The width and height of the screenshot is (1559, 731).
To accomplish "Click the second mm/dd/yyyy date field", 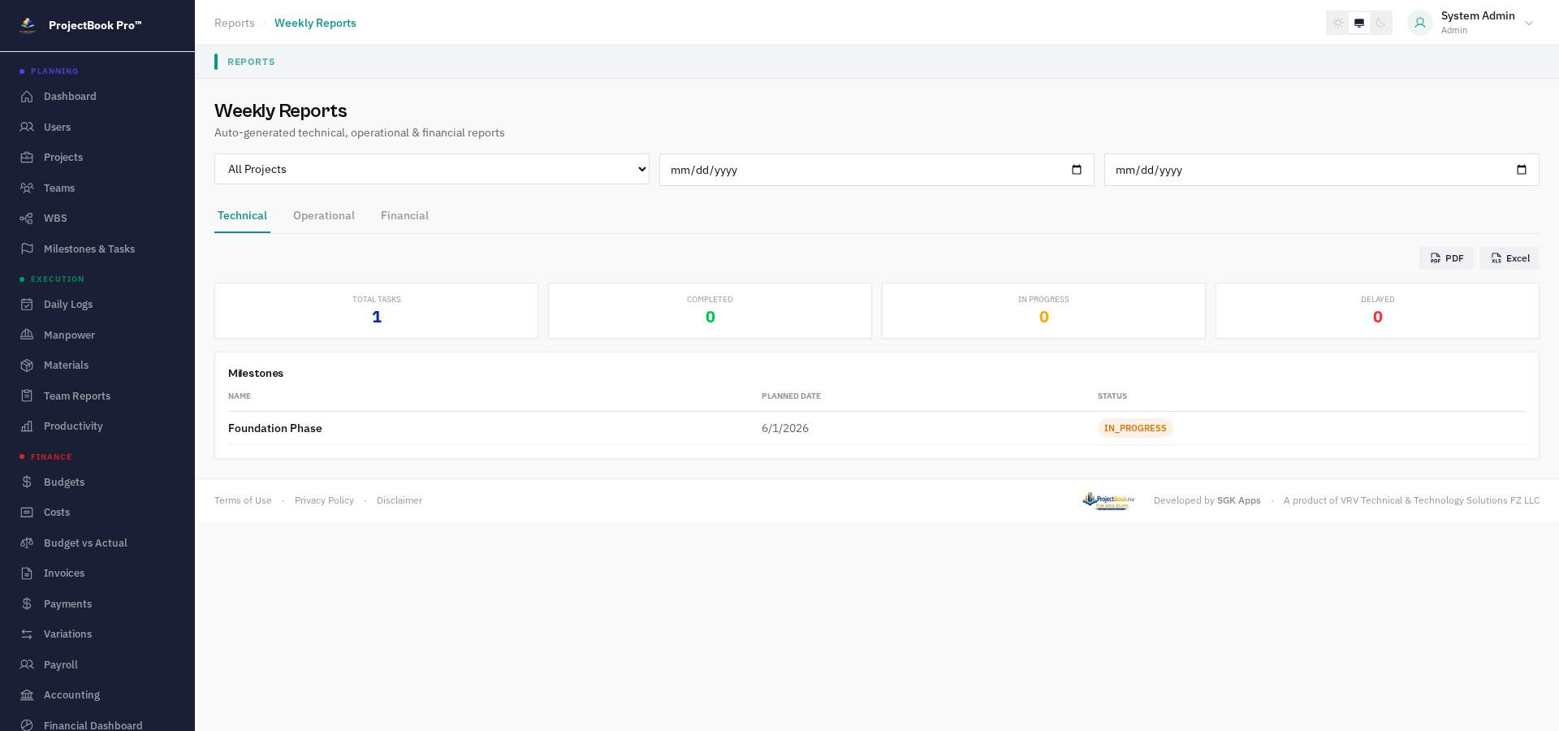I will click(1322, 170).
